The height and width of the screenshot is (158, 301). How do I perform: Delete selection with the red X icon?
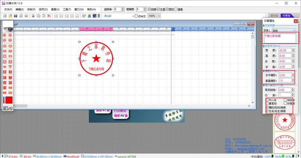point(49,16)
